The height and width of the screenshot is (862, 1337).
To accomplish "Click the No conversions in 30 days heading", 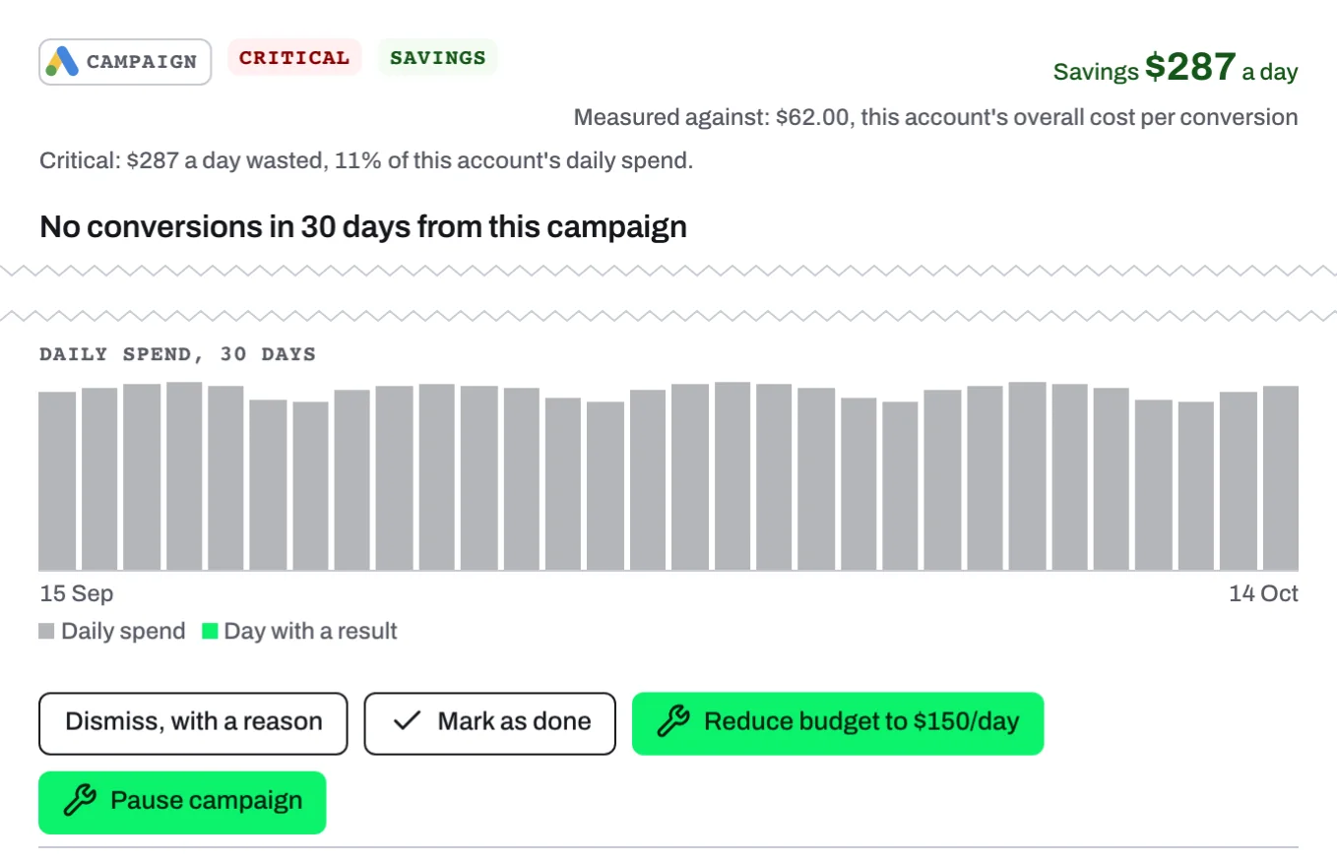I will tap(363, 227).
